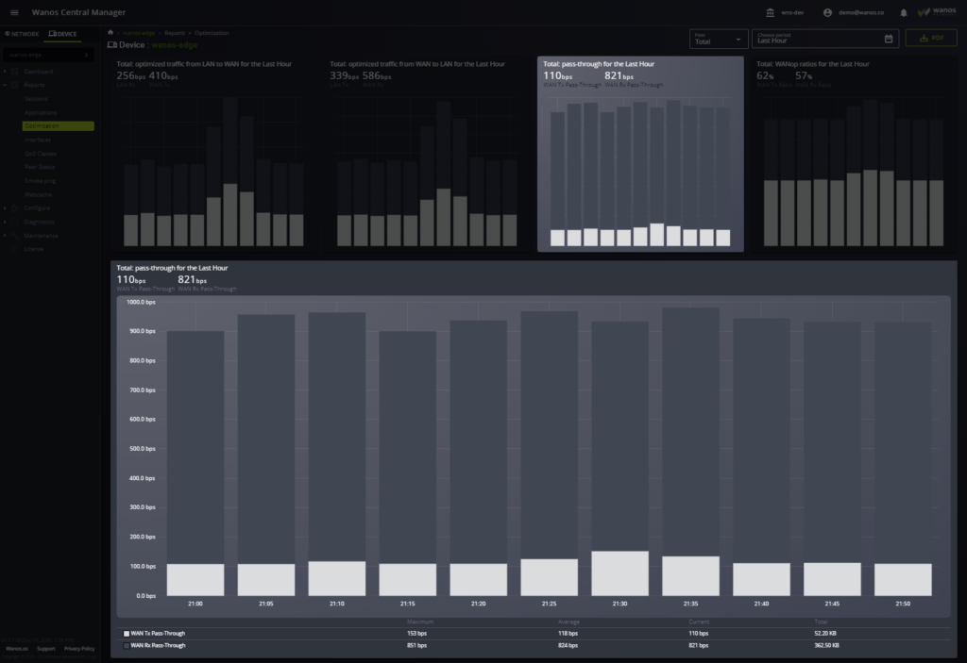Open the Sessions report

(36, 99)
